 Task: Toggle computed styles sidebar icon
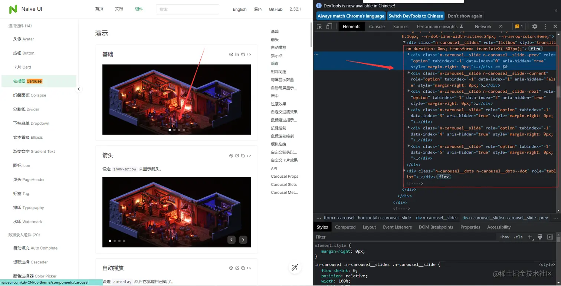550,237
